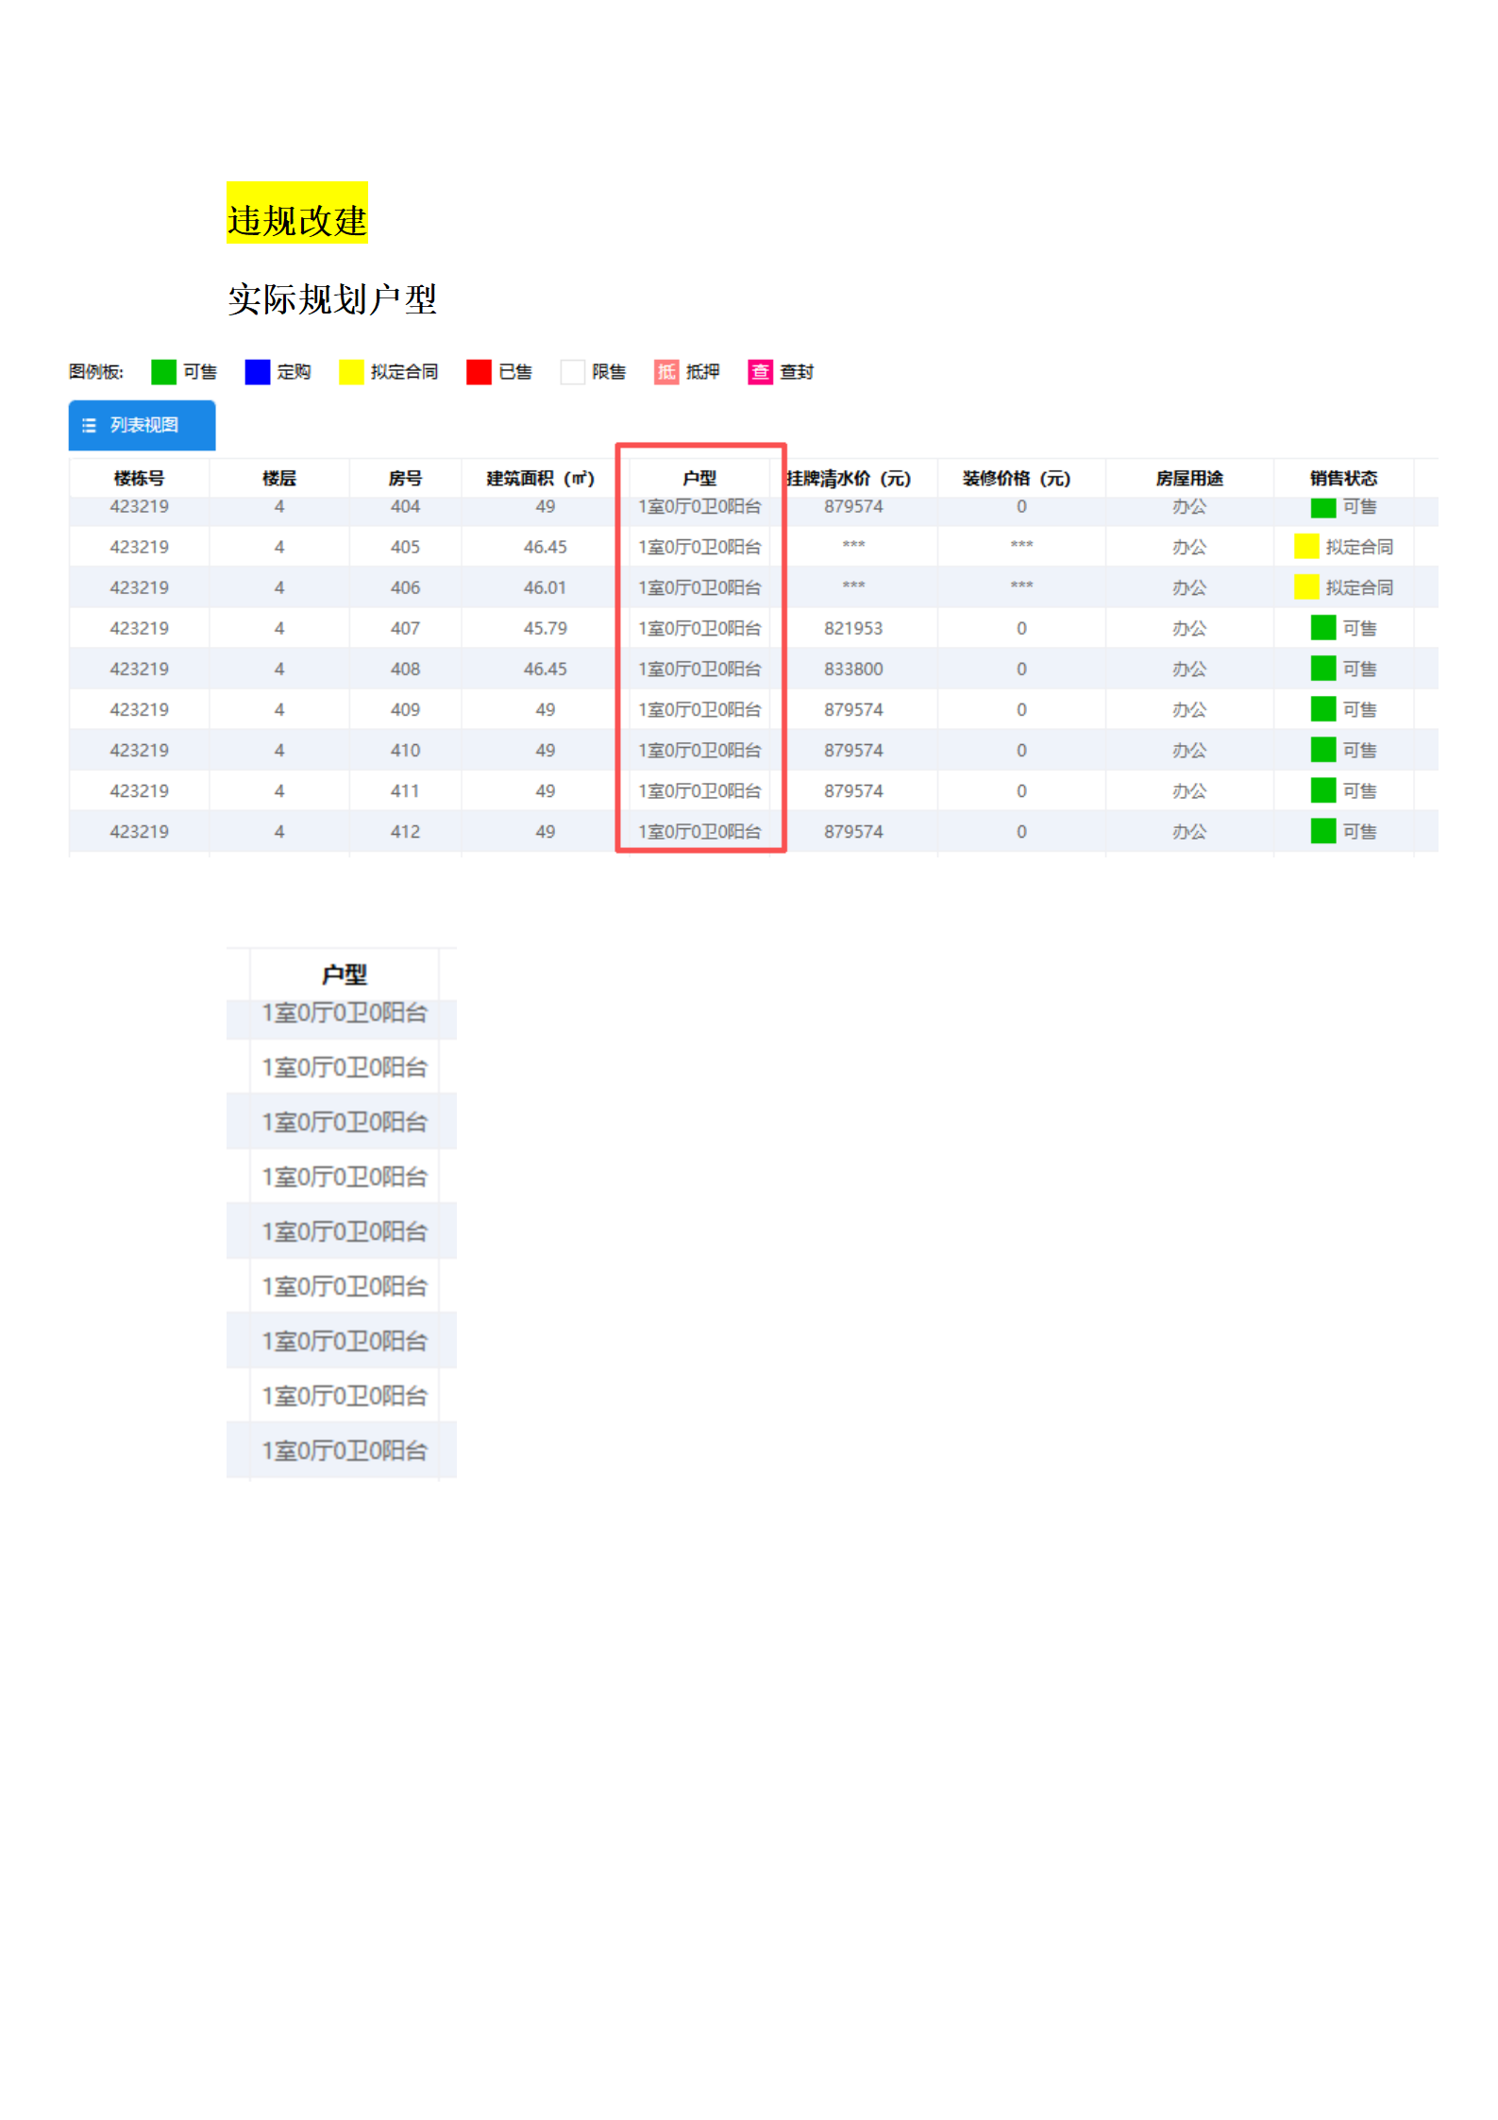Click the 挂牌清水价 column header
This screenshot has width=1498, height=2120.
coord(849,479)
